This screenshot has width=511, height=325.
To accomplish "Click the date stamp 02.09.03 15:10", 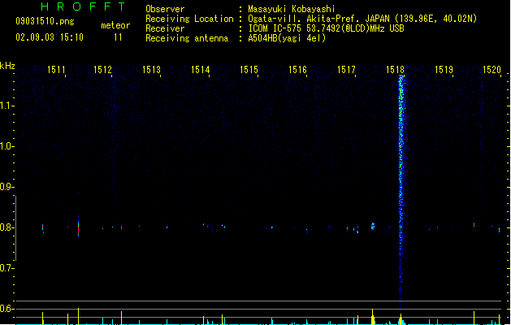I will 50,37.
